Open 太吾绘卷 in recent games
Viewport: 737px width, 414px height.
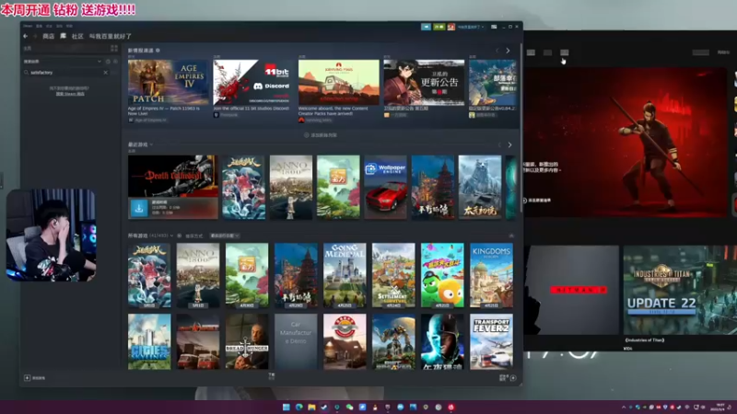[x=480, y=188]
